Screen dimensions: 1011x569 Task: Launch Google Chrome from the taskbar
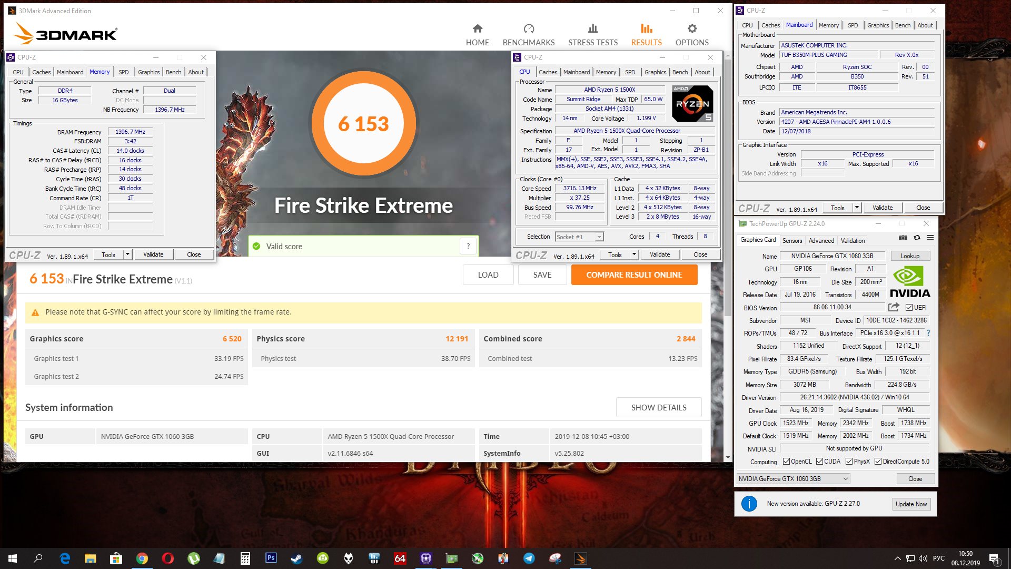point(142,558)
